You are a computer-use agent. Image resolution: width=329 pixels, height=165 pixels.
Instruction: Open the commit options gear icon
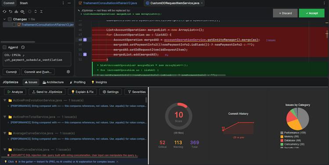click(x=68, y=72)
